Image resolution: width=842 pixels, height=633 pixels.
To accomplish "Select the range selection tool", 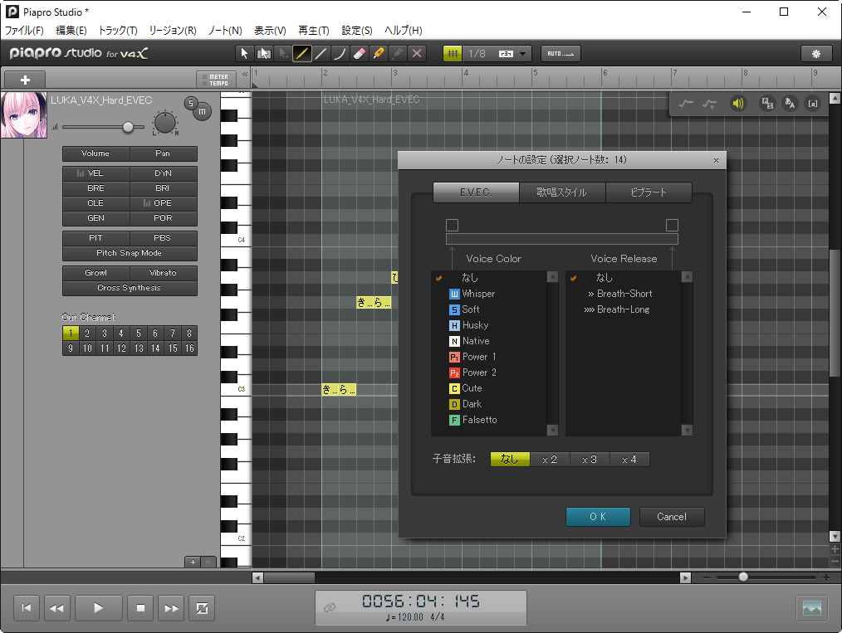I will 264,54.
